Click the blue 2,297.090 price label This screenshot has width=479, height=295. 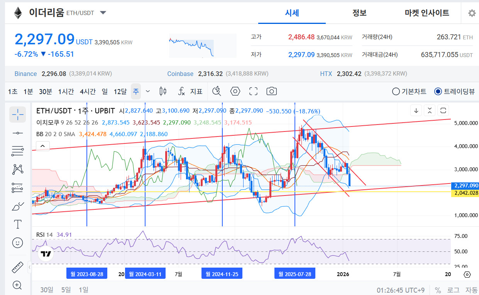point(465,185)
